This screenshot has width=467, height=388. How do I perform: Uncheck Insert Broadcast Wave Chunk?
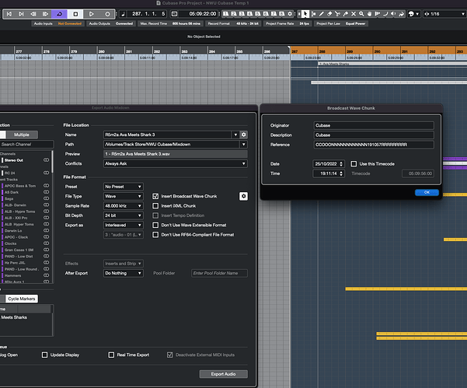[155, 197]
